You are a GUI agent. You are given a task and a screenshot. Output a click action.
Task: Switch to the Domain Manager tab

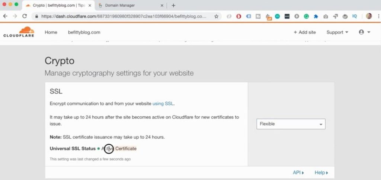point(131,5)
